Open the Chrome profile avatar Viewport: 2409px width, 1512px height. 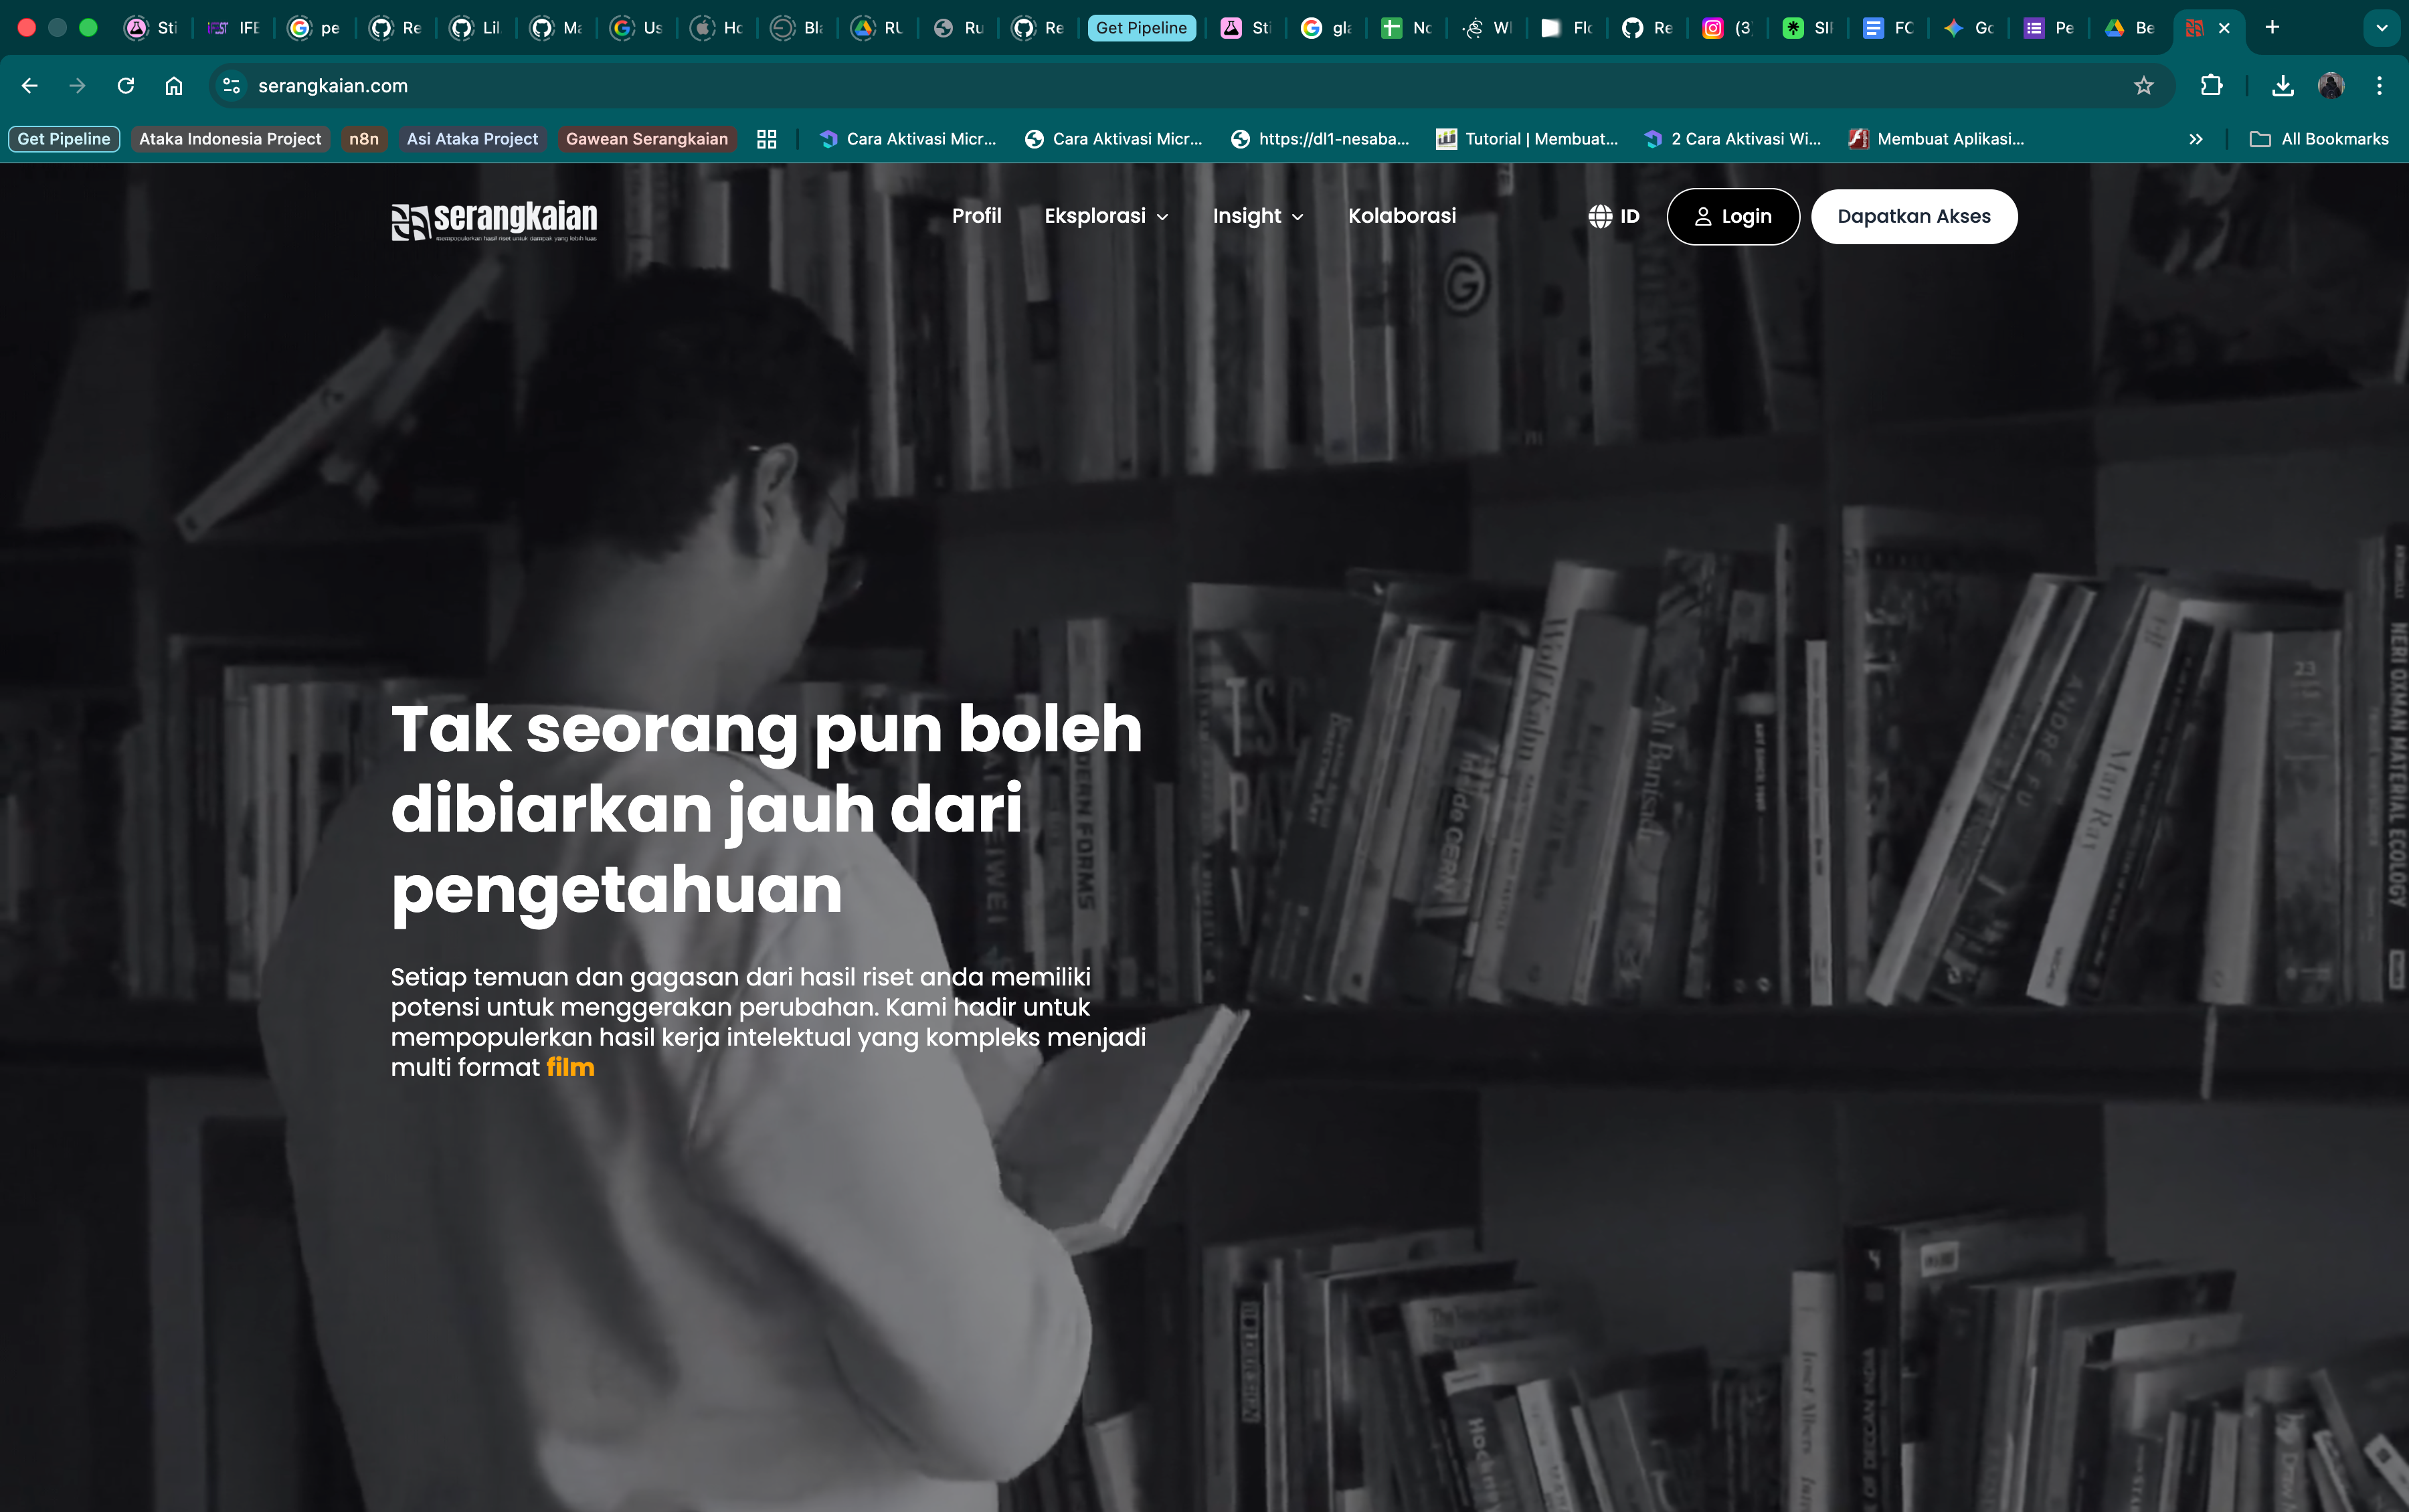click(2331, 86)
